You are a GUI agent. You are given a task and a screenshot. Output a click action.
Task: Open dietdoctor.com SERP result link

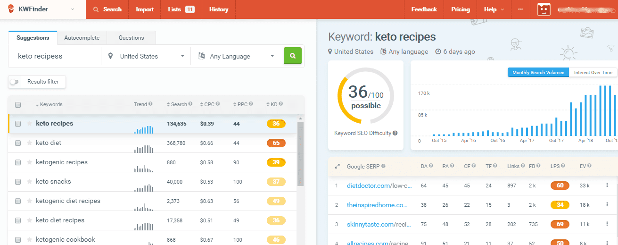380,186
